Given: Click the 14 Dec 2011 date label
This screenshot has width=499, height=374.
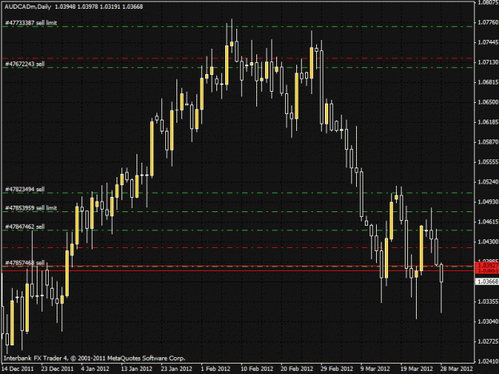Looking at the screenshot, I should coord(18,368).
